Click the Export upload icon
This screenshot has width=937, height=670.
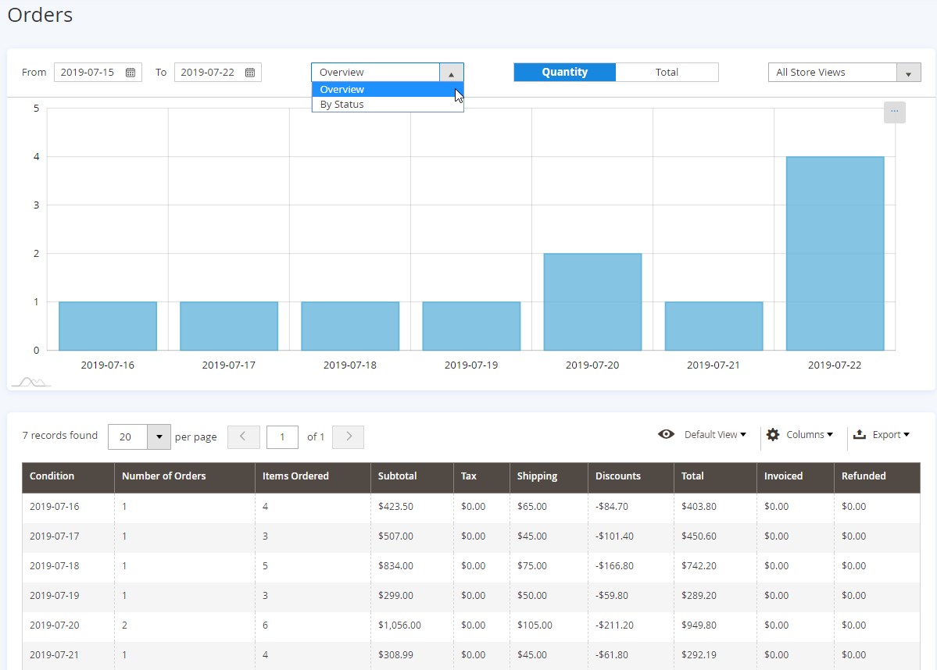pyautogui.click(x=860, y=435)
